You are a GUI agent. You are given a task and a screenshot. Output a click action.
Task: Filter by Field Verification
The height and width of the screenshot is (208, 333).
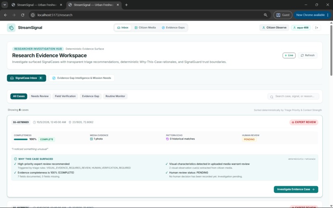(x=65, y=96)
